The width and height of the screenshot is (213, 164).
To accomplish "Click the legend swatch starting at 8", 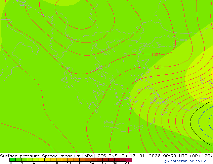I will click(x=59, y=160).
